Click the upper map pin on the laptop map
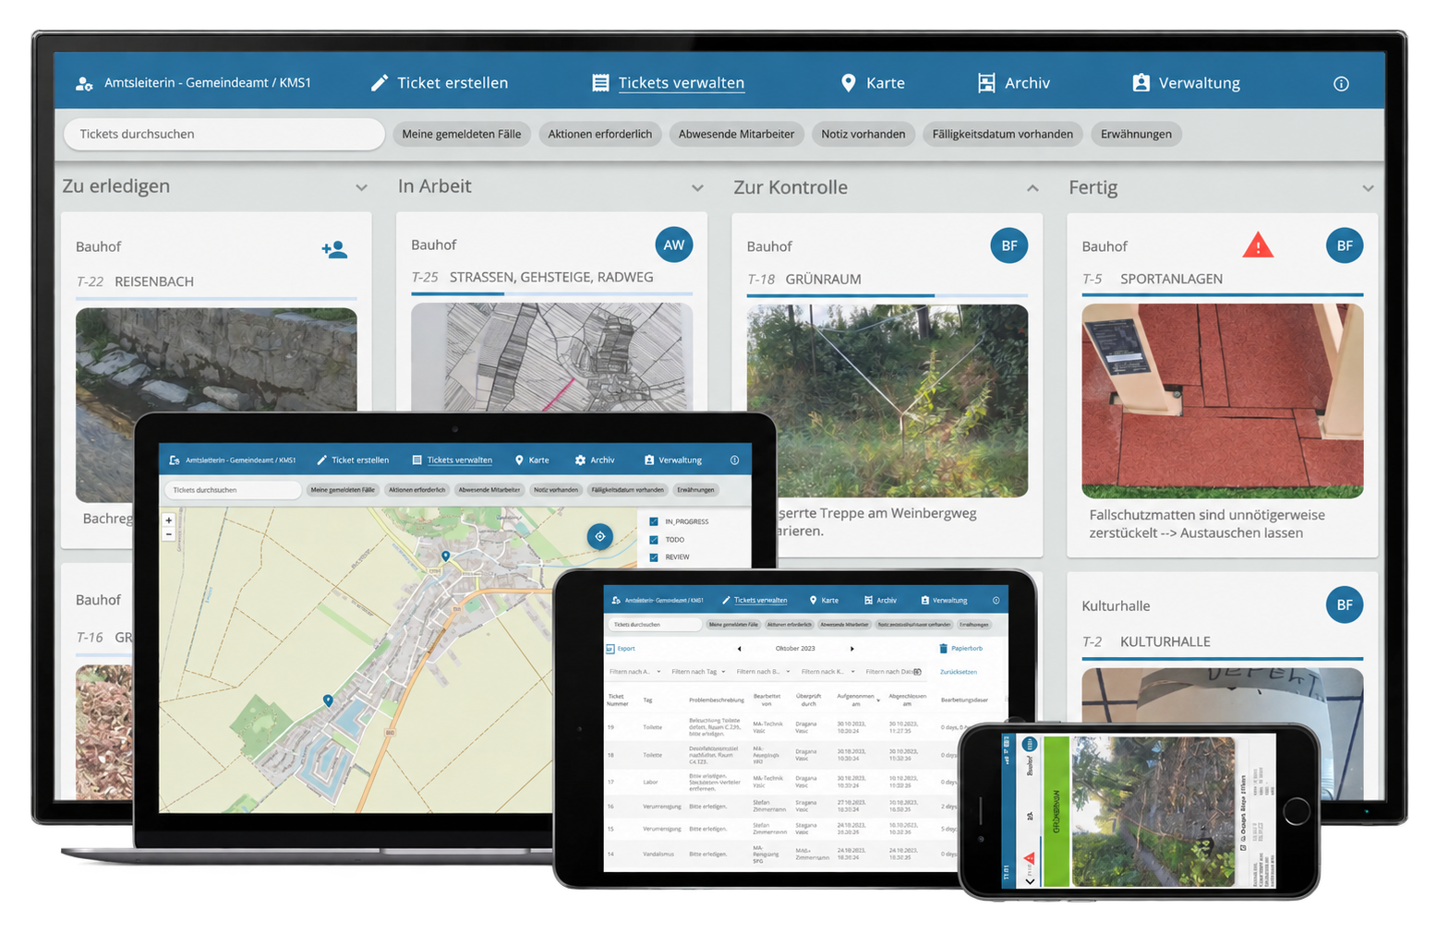The width and height of the screenshot is (1437, 933). (446, 556)
